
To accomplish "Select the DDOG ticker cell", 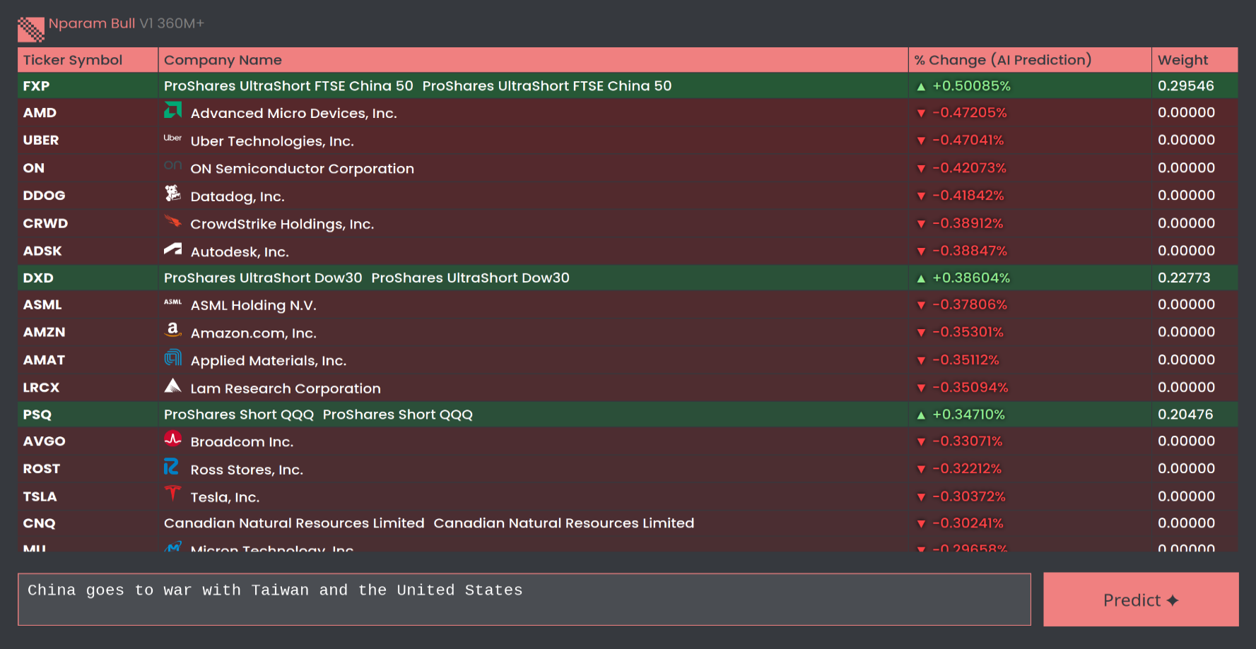I will (88, 195).
